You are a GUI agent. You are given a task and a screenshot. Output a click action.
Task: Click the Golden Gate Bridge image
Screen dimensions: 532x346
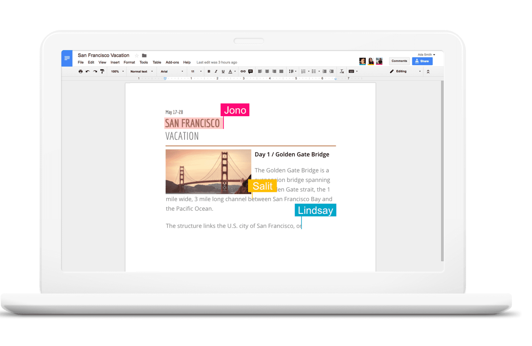tap(208, 171)
